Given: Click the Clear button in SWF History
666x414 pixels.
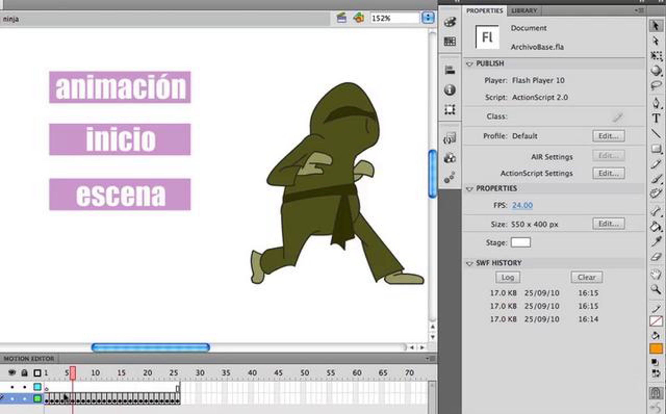Looking at the screenshot, I should click(x=586, y=277).
